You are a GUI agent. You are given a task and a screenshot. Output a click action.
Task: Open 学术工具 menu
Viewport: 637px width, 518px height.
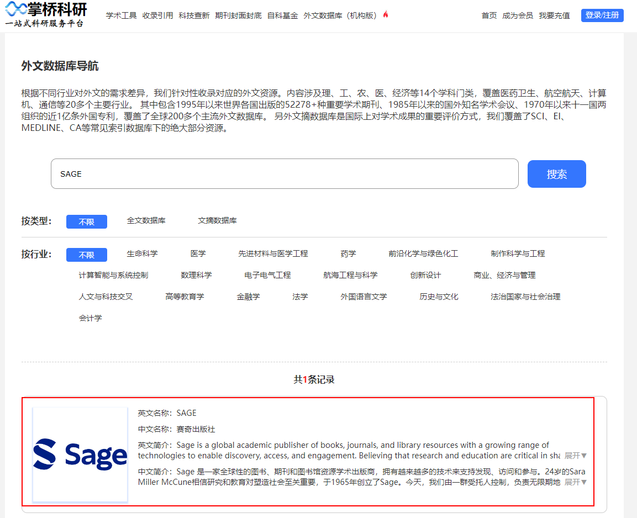[x=121, y=15]
